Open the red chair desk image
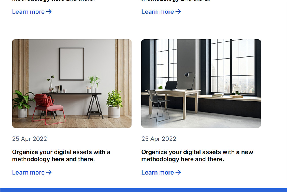Screen dimensions: 287x192 (72, 83)
